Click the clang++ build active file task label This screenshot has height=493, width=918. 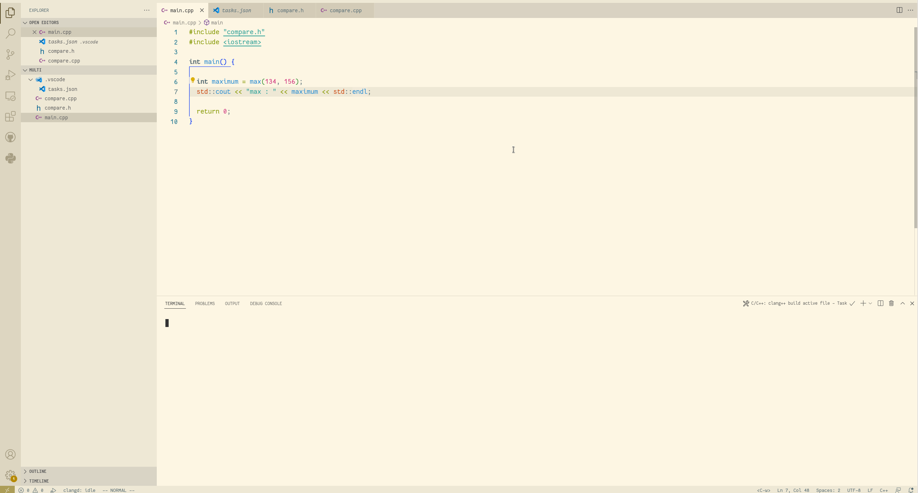799,303
